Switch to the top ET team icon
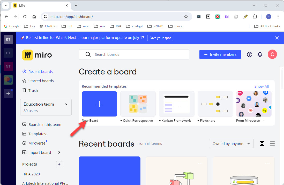This screenshot has height=185, width=284. pos(8,39)
